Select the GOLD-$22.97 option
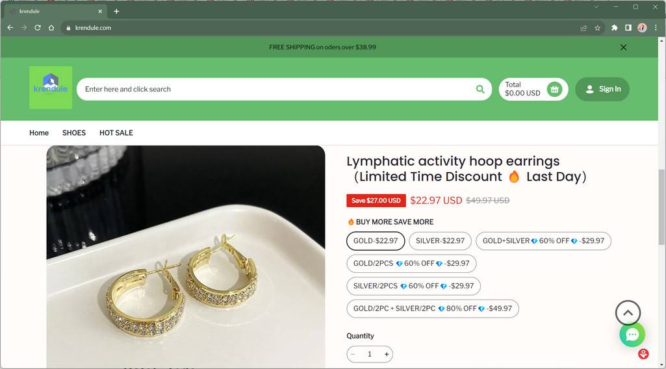This screenshot has height=369, width=666. (376, 241)
